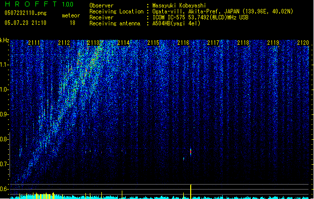Screen dimensions: 314x199
Task: Click the Receiver field label
Action: [101, 17]
